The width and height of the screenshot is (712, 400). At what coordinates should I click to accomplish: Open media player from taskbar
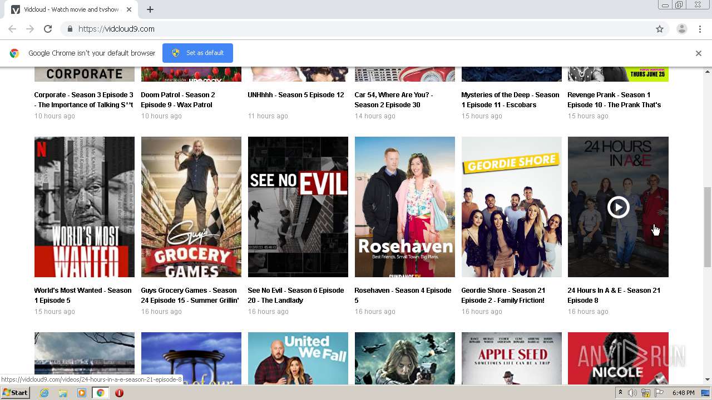pyautogui.click(x=82, y=393)
